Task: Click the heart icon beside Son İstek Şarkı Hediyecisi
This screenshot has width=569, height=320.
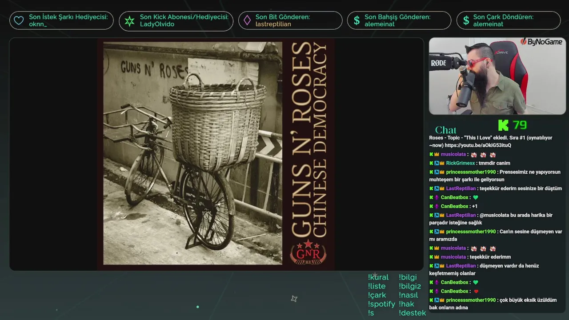Action: 19,20
